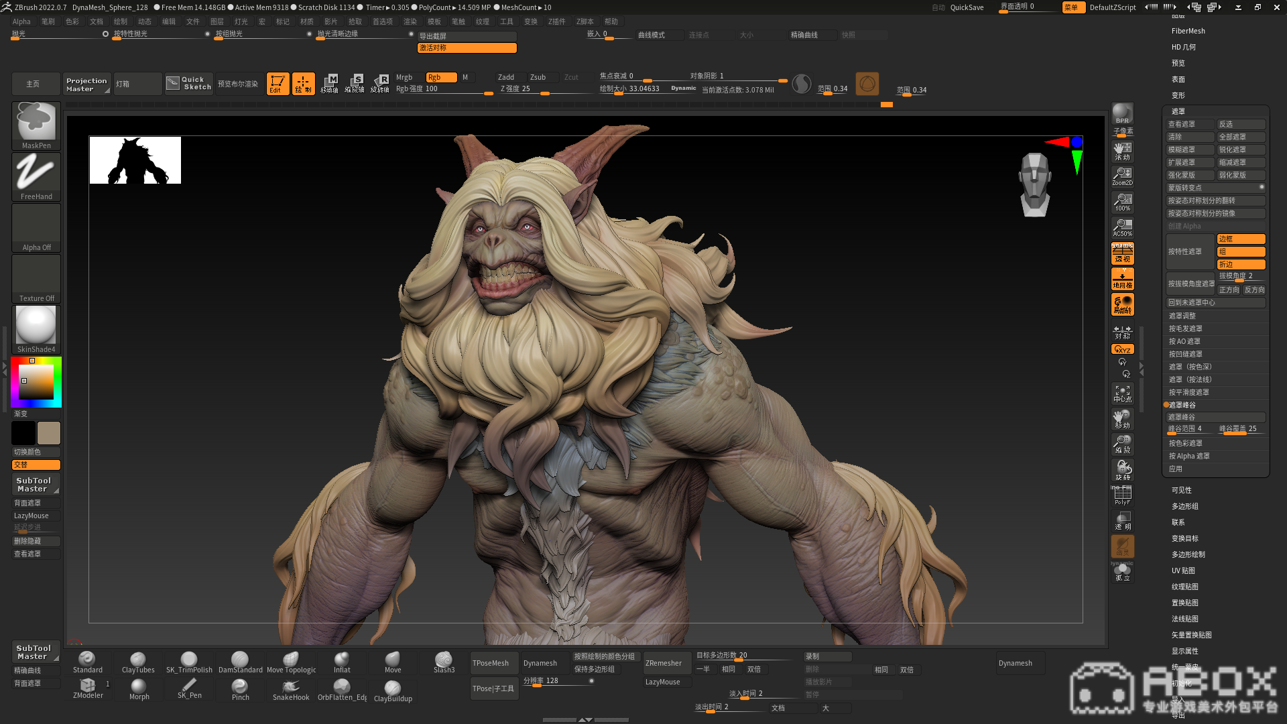This screenshot has height=724, width=1287.
Task: Expand the 可见性 visibility section
Action: coord(1181,491)
